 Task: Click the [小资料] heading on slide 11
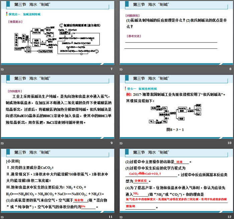(x=13, y=161)
